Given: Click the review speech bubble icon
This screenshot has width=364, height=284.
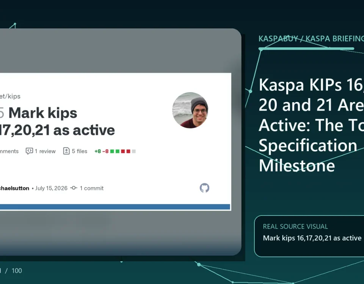Looking at the screenshot, I should point(29,151).
